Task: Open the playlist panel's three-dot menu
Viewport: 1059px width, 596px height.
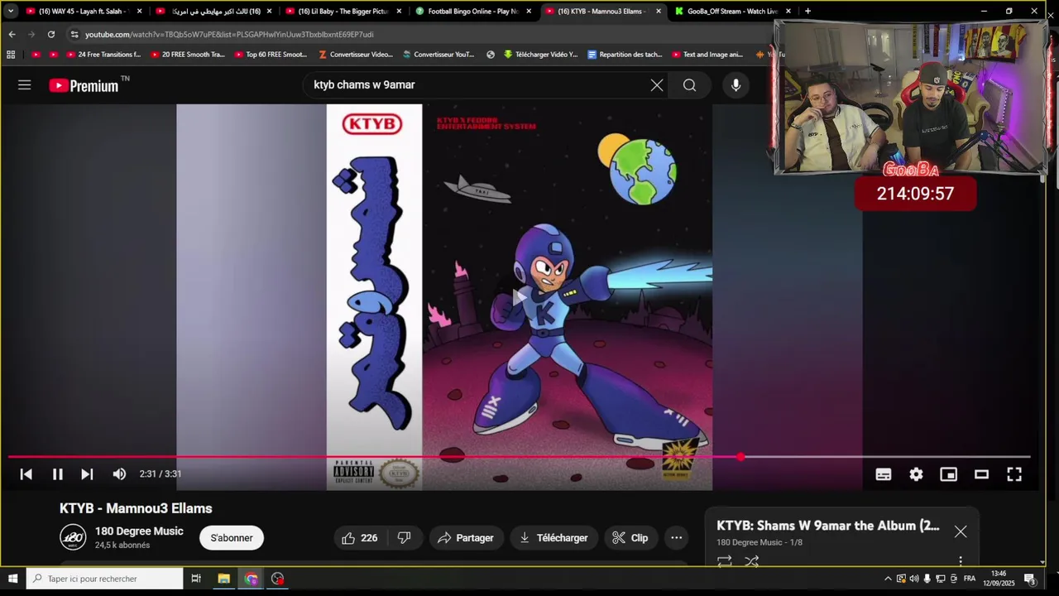Action: [x=961, y=561]
